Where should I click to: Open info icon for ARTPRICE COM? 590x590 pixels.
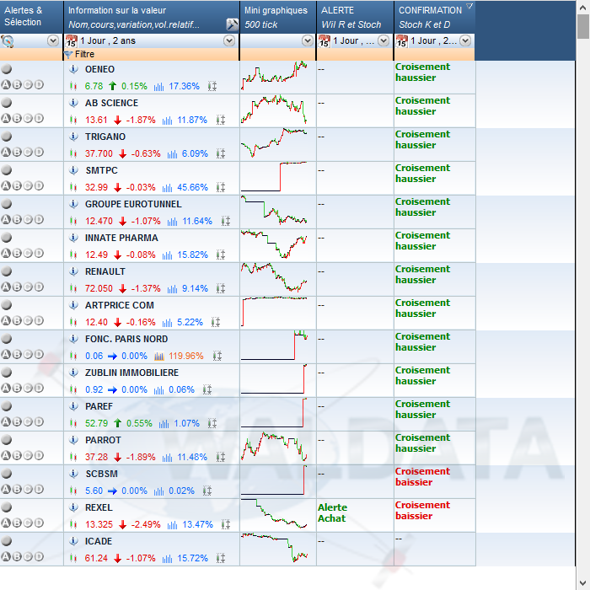74,305
